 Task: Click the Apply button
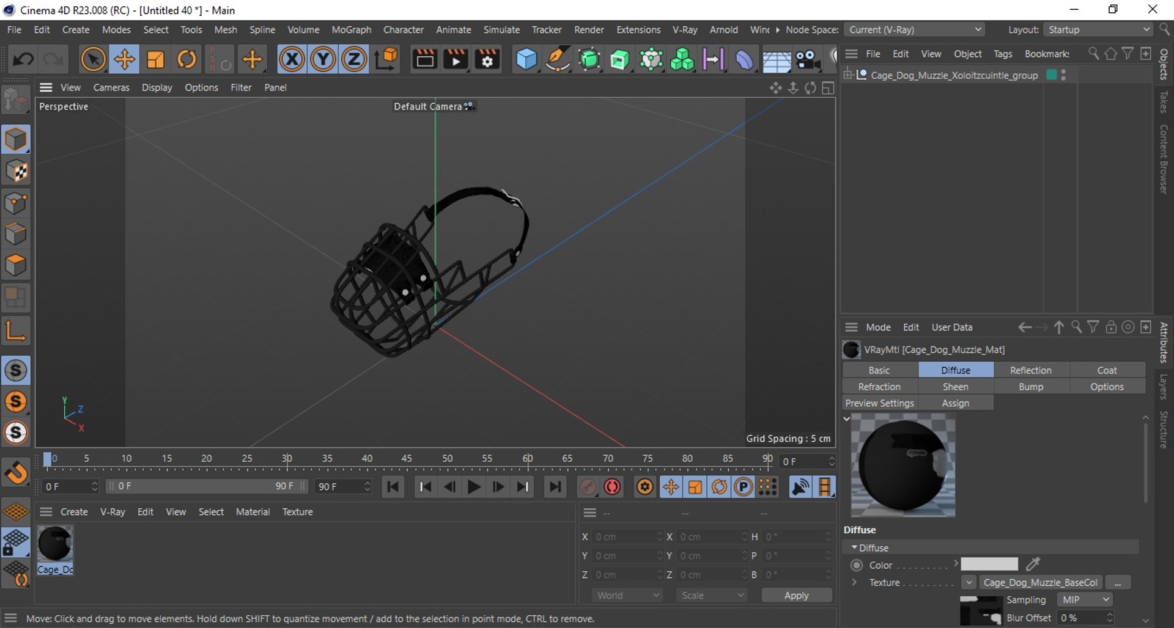[x=796, y=595]
